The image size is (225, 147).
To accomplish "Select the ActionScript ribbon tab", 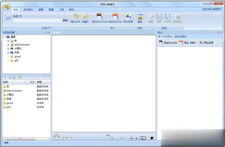I will pos(28,10).
